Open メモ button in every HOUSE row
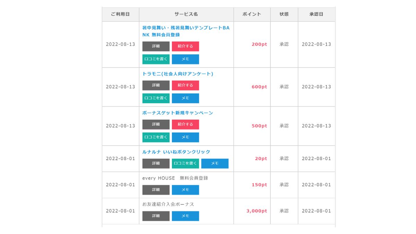 (x=185, y=190)
